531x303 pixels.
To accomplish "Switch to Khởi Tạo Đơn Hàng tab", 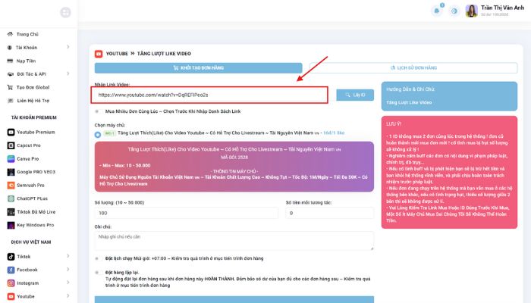I will point(199,68).
